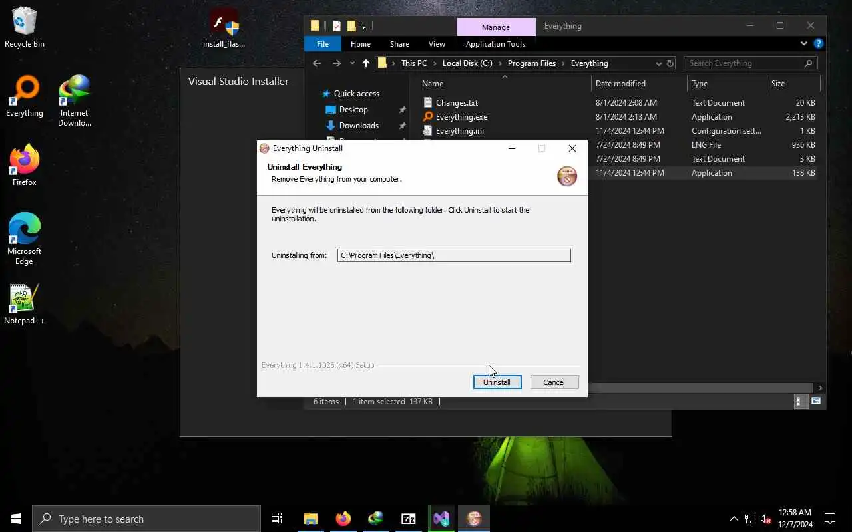Go back in File Explorer
This screenshot has height=532, width=852.
pos(317,63)
